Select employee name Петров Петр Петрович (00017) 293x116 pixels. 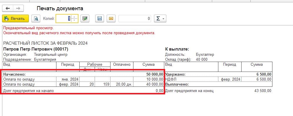point(36,49)
